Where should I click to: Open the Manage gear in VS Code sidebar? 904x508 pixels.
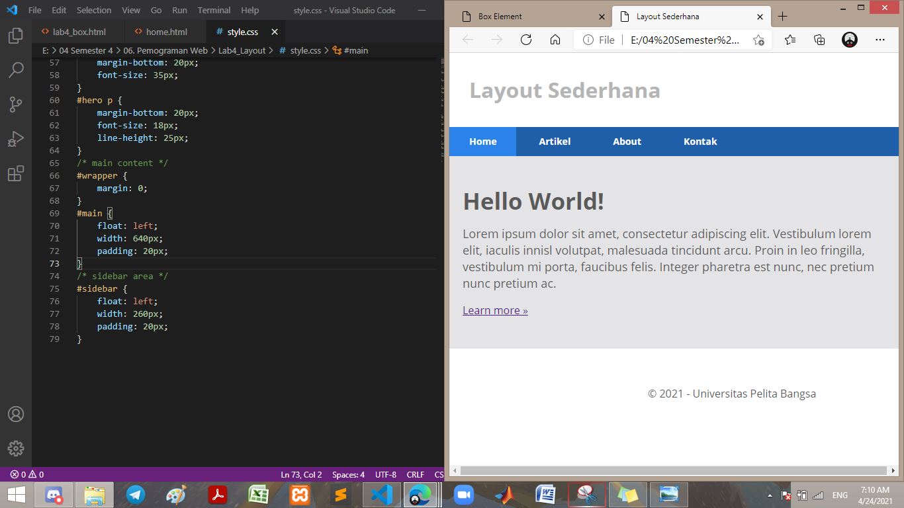tap(16, 448)
